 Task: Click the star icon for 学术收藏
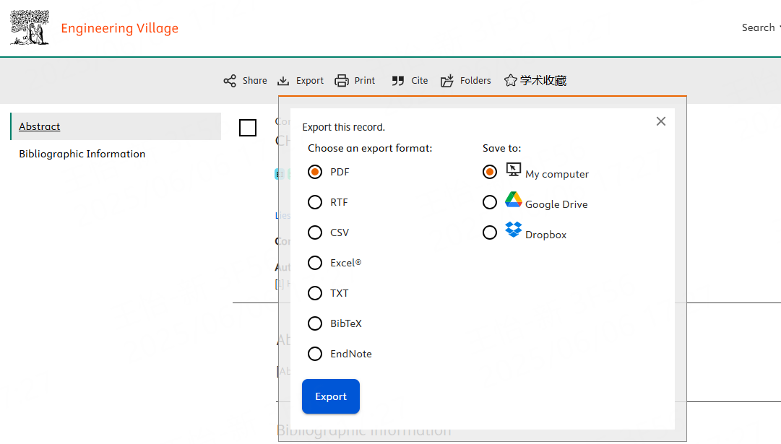511,81
